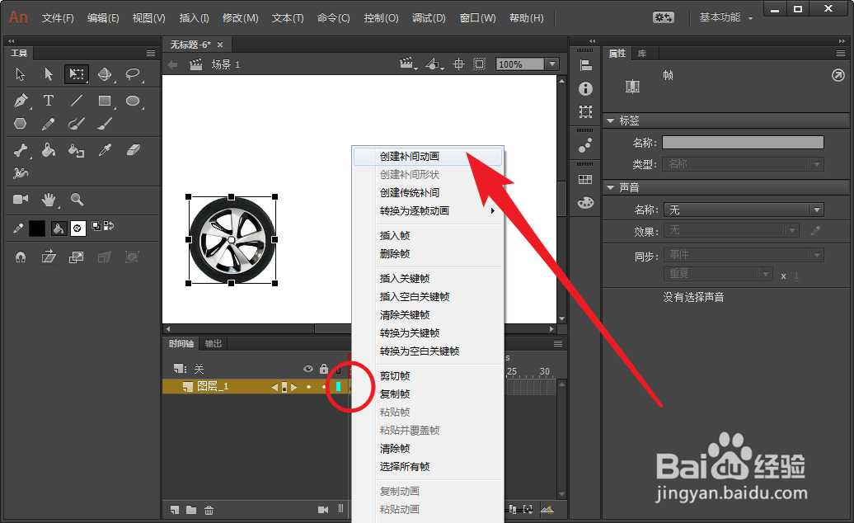Select the Bone tool
This screenshot has width=854, height=523.
pyautogui.click(x=21, y=150)
